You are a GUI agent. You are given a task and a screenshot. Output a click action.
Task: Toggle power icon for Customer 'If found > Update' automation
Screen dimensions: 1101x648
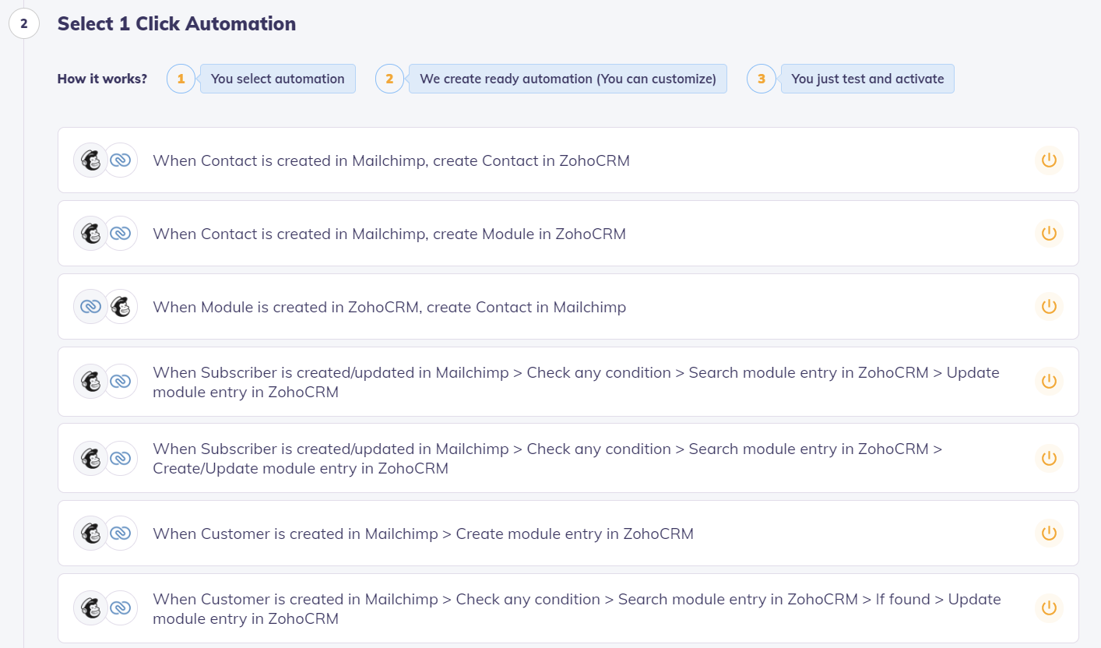click(1049, 608)
